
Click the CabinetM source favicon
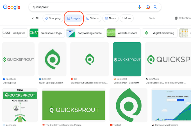pos(115,79)
